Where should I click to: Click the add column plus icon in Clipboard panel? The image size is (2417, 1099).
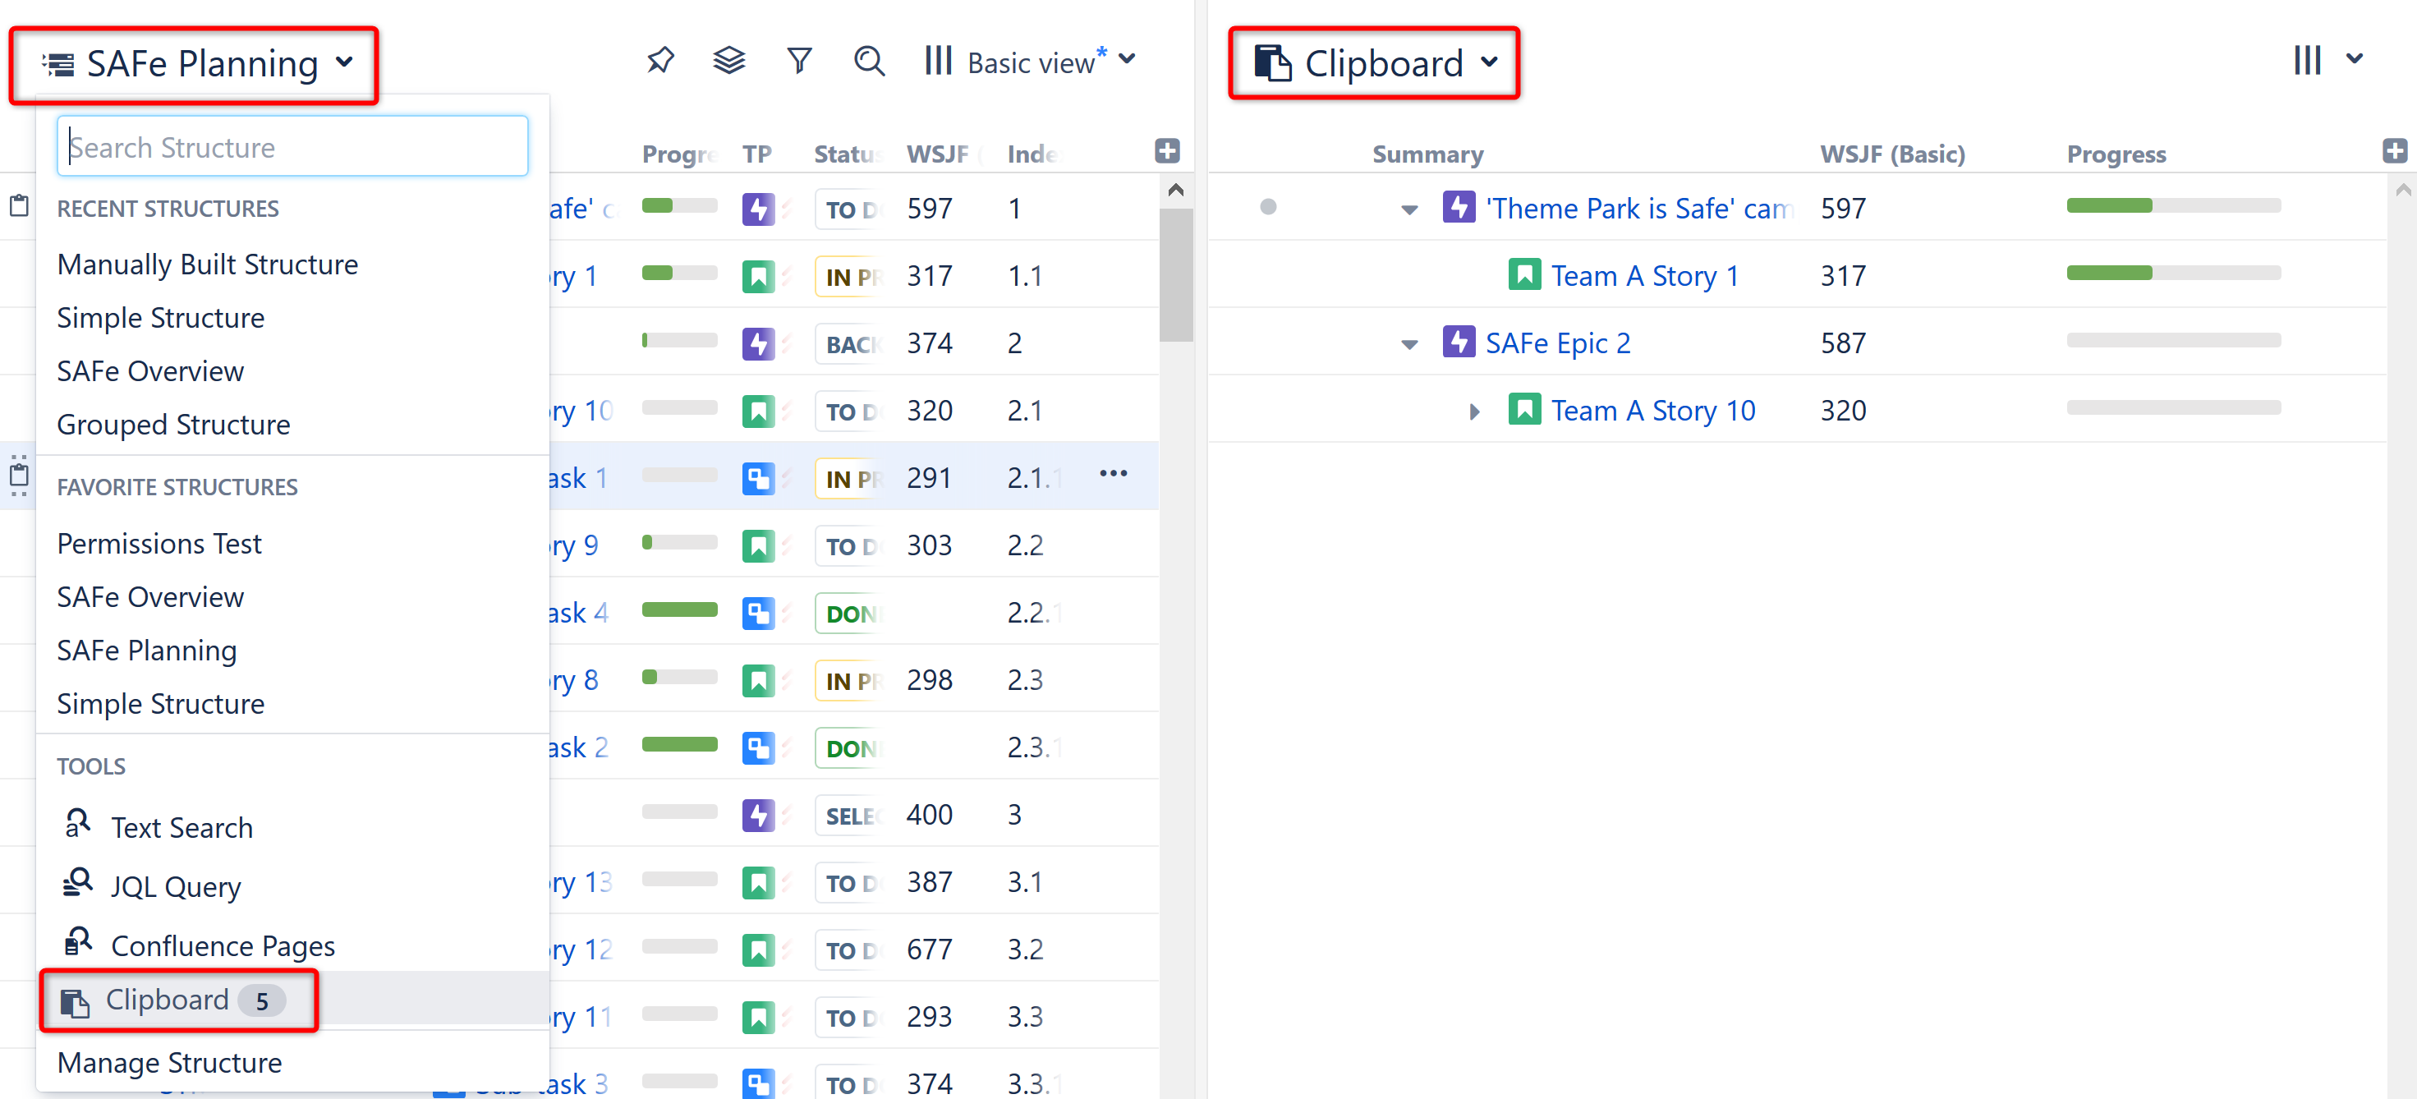(x=2396, y=150)
